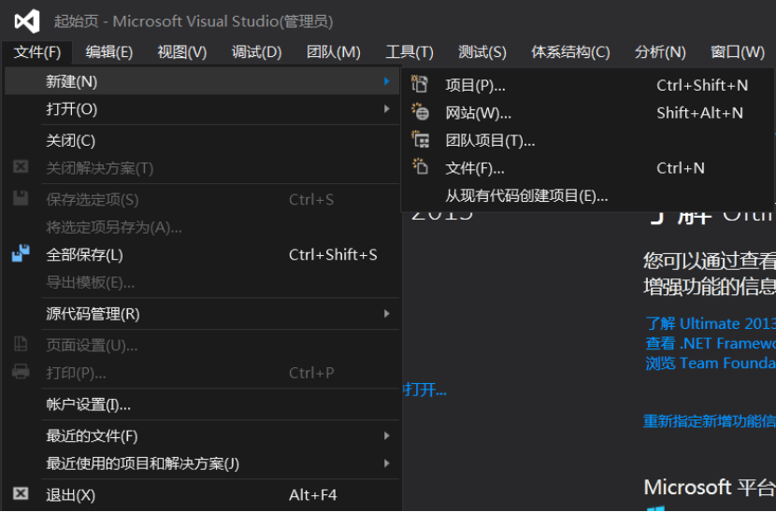Open the 工具(T) menu

point(410,52)
